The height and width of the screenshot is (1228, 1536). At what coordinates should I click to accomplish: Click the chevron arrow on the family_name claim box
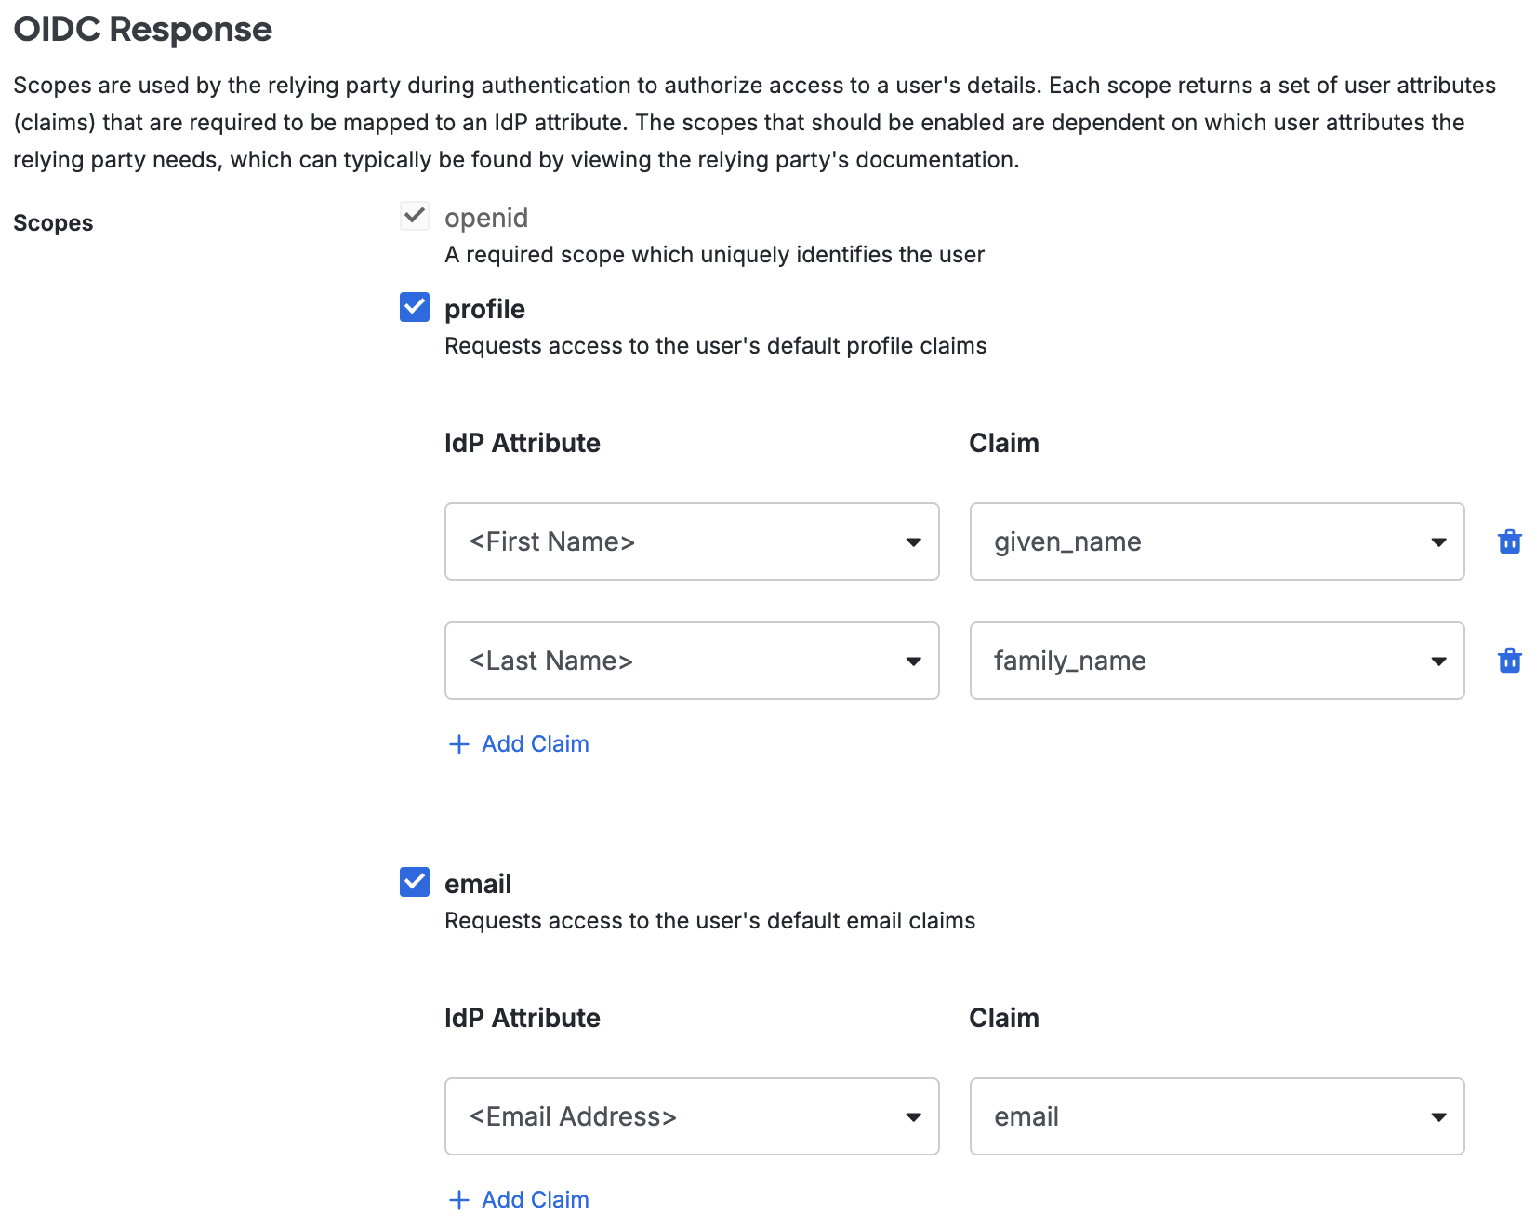(x=1438, y=661)
